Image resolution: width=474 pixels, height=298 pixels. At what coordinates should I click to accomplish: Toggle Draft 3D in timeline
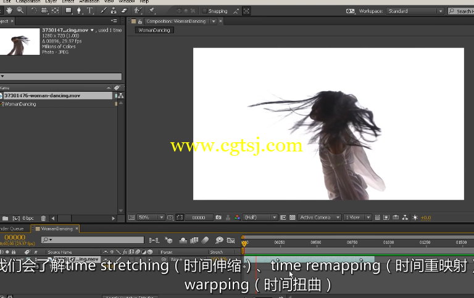(x=168, y=240)
